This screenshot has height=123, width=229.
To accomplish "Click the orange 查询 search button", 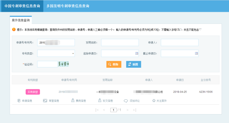I will pos(114,64).
